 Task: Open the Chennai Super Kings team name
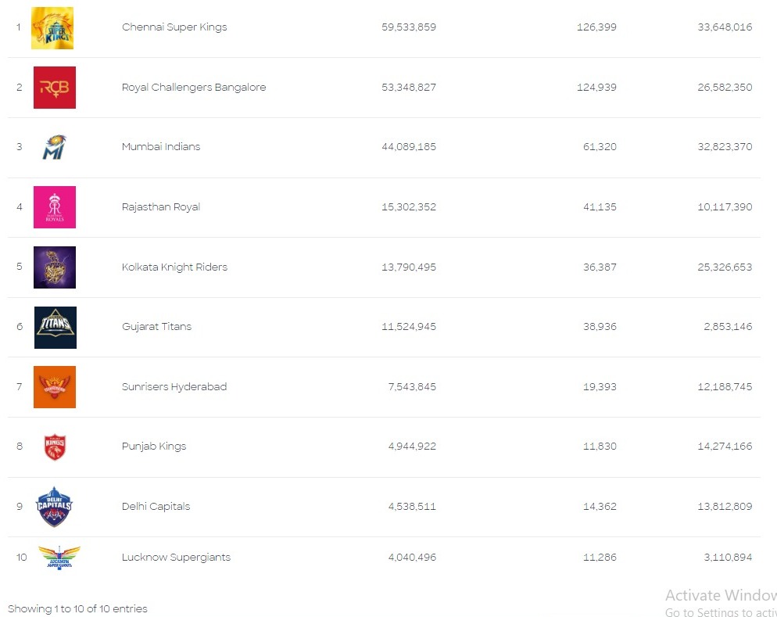[x=174, y=27]
